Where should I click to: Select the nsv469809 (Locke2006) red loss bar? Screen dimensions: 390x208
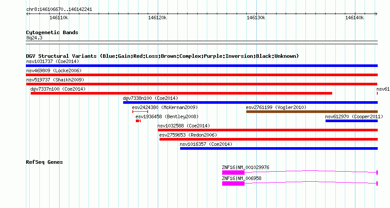click(202, 75)
